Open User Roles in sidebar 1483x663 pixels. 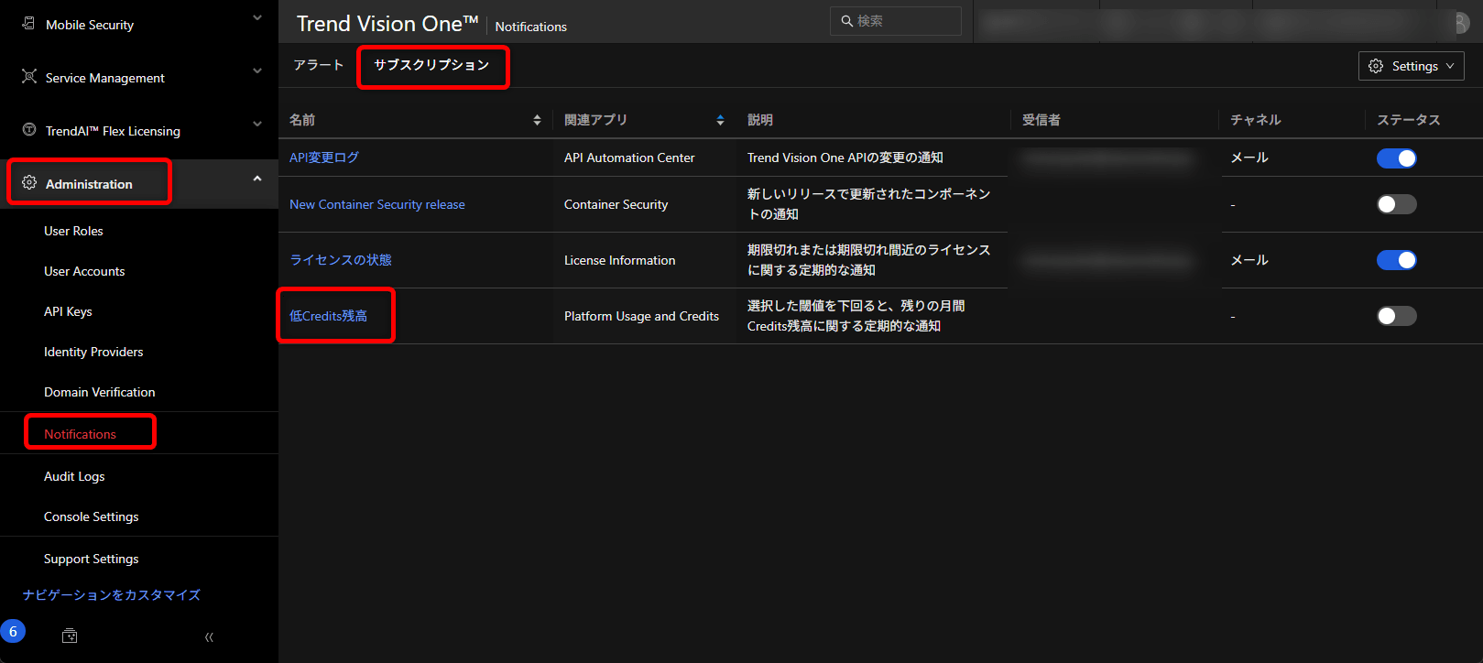point(73,231)
